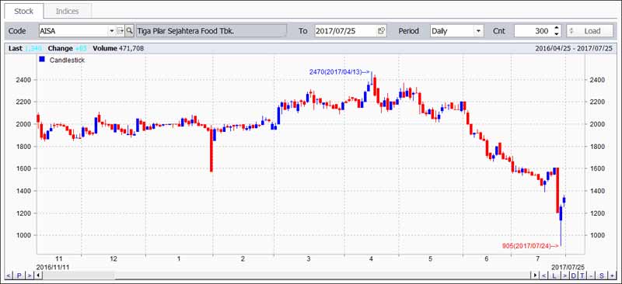Click the Tiga Pilar Sejahtera Food Tbk. name field

click(x=211, y=31)
